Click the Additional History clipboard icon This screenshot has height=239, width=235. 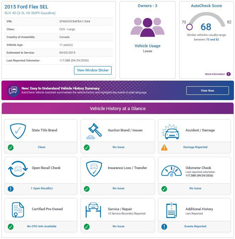coord(171,210)
